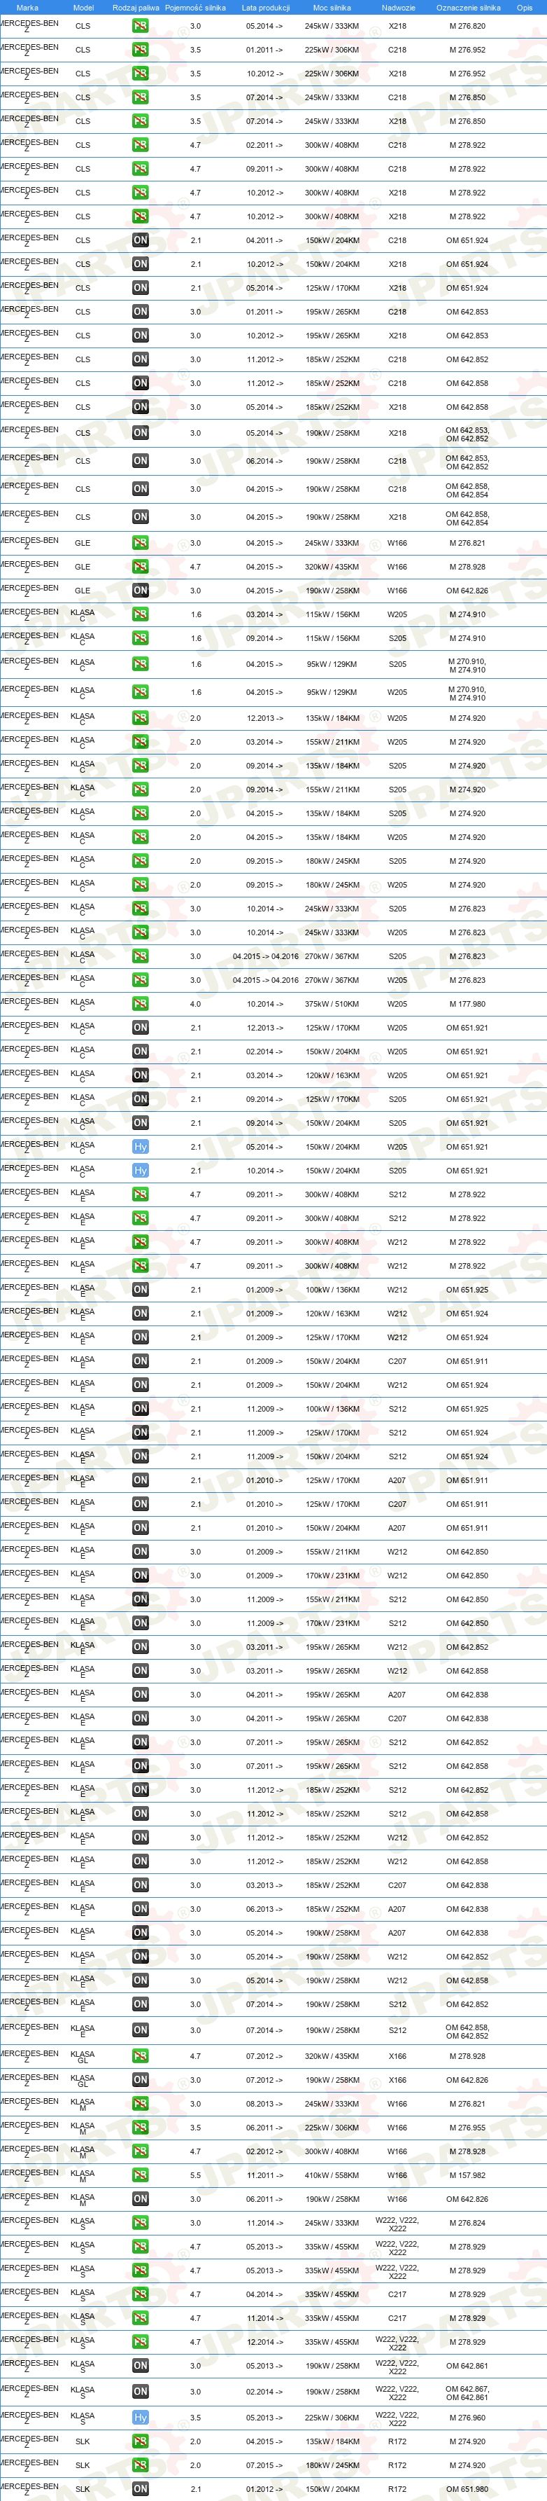Click the 410kW / 558KM power cell

(x=332, y=2176)
